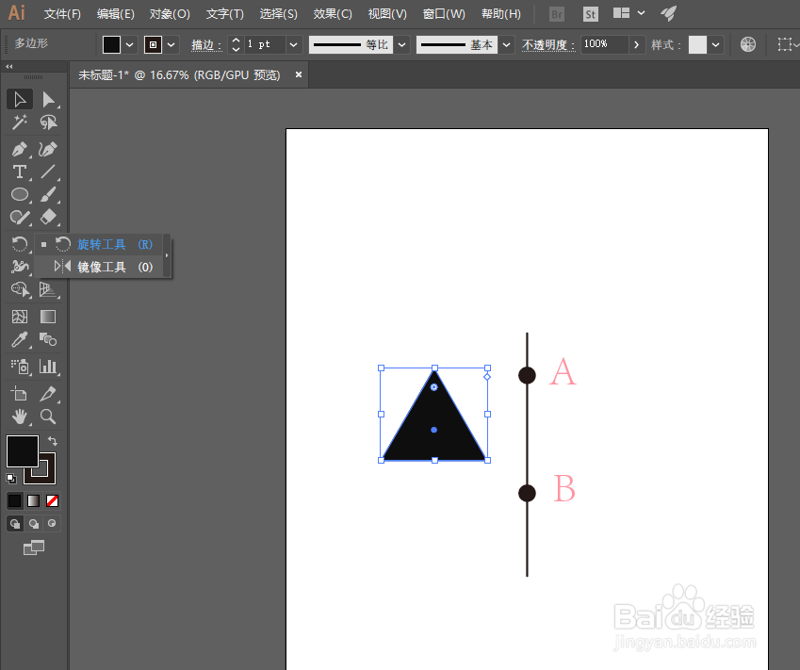800x670 pixels.
Task: Click the opacity 100% field
Action: point(604,44)
